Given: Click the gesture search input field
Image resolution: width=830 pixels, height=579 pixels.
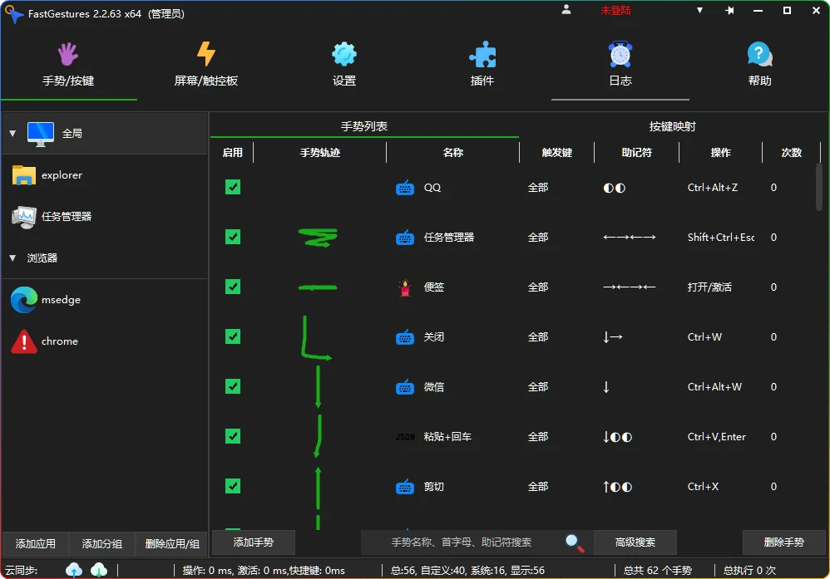Looking at the screenshot, I should (x=462, y=542).
